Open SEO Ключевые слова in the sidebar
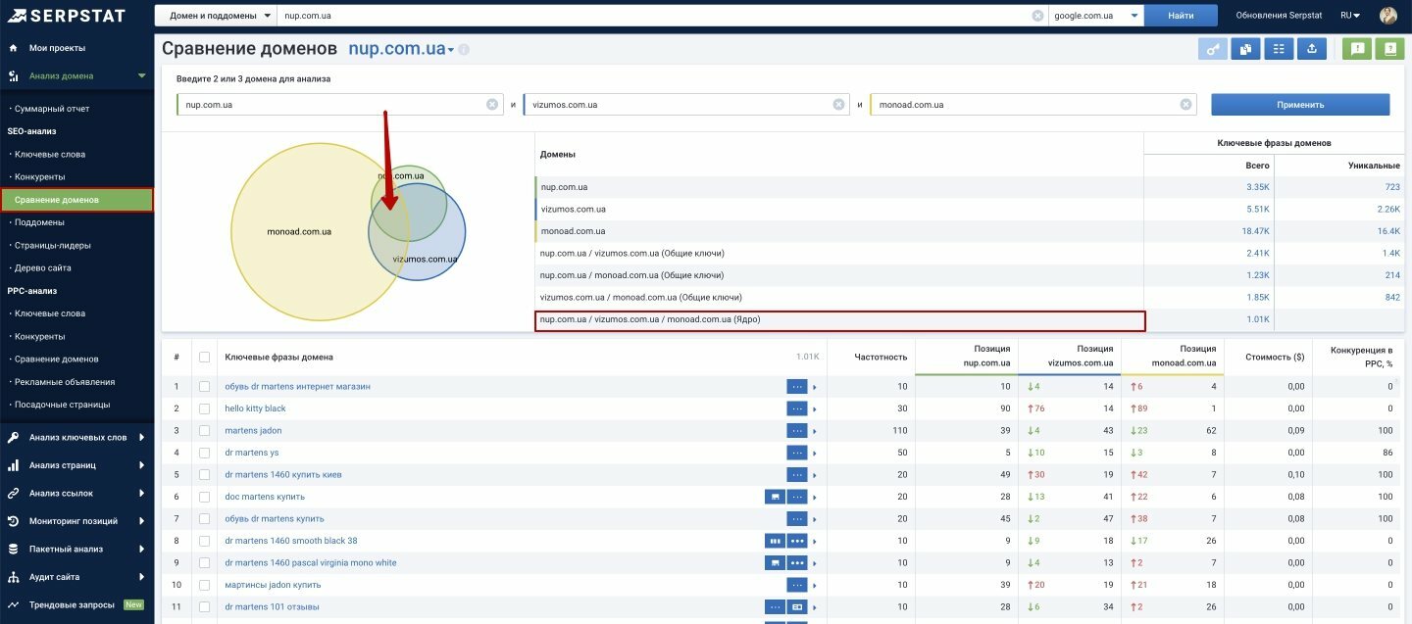The width and height of the screenshot is (1412, 624). [49, 154]
